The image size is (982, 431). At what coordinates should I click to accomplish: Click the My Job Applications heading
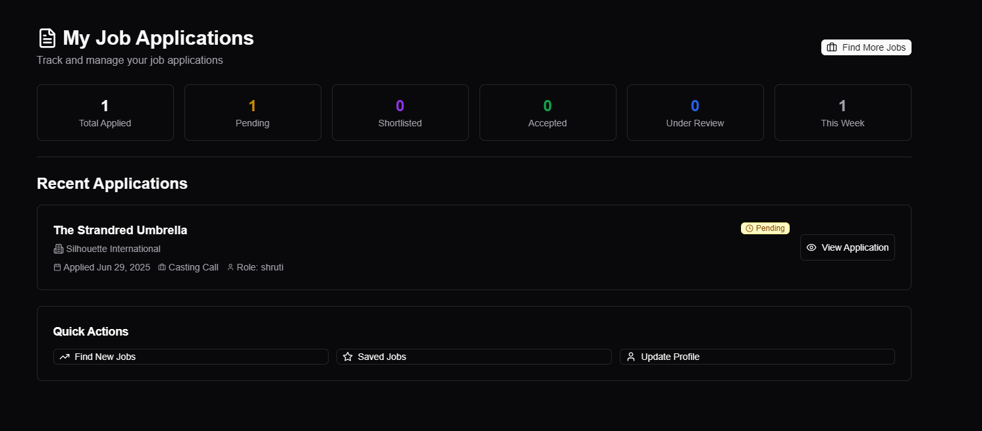[x=158, y=38]
